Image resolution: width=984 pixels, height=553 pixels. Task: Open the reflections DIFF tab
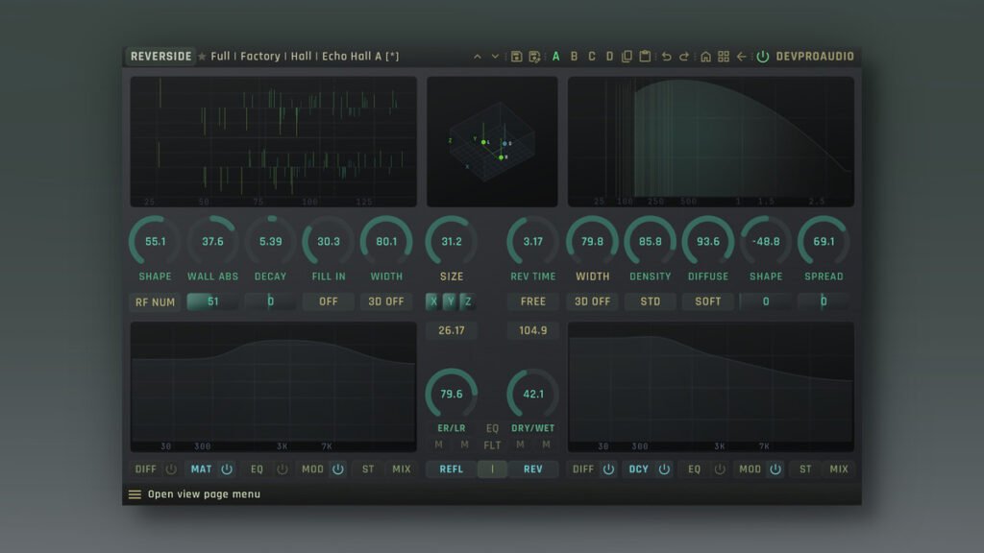coord(146,469)
